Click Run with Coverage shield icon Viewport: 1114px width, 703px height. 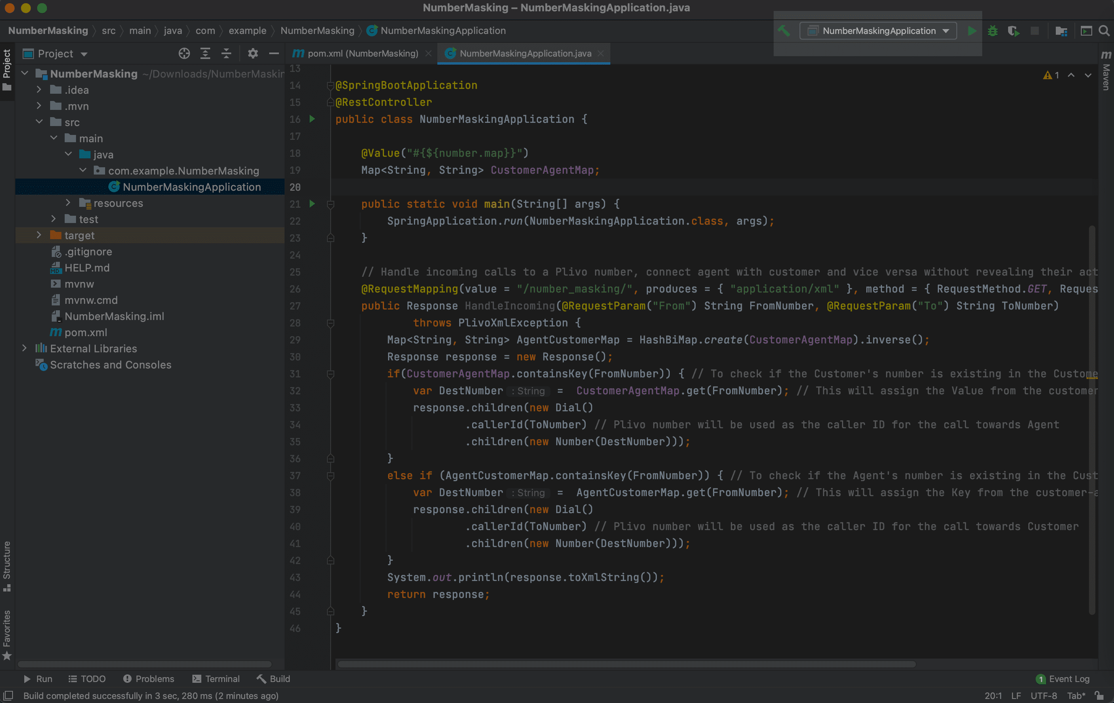[1013, 31]
